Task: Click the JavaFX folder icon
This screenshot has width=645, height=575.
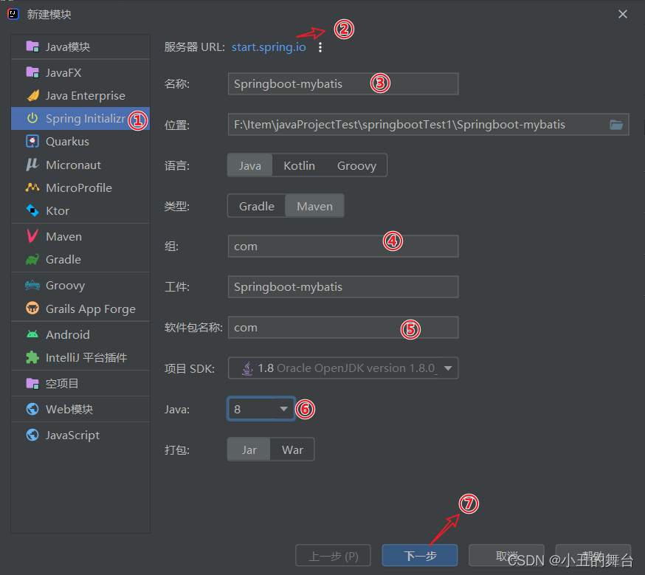Action: pos(32,72)
